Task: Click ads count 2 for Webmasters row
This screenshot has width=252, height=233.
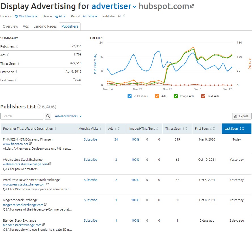Action: pyautogui.click(x=116, y=160)
